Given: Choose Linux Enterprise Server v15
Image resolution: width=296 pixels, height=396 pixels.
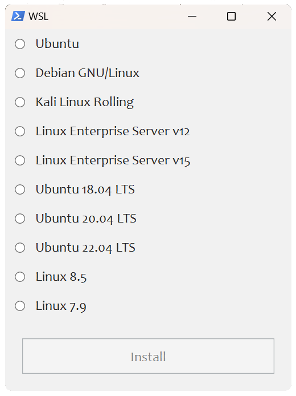Looking at the screenshot, I should 20,160.
